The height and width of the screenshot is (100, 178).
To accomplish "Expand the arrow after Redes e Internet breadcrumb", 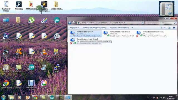I will 109,23.
